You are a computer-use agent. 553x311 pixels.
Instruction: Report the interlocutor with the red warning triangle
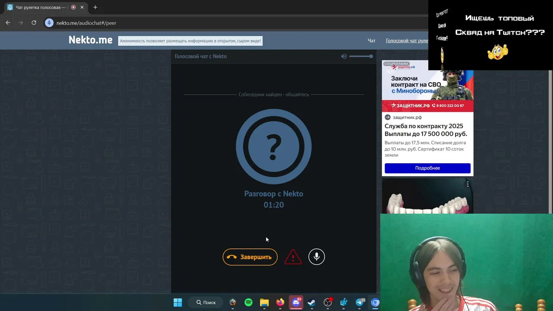click(293, 257)
